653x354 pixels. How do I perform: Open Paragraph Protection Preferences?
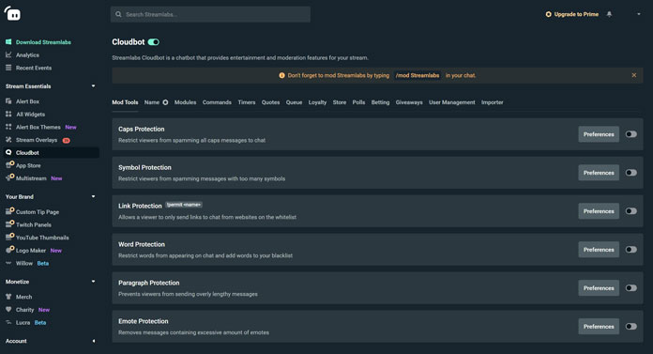coord(599,287)
